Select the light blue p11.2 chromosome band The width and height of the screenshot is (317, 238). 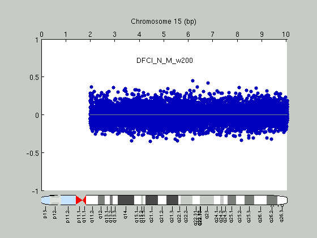[68, 200]
